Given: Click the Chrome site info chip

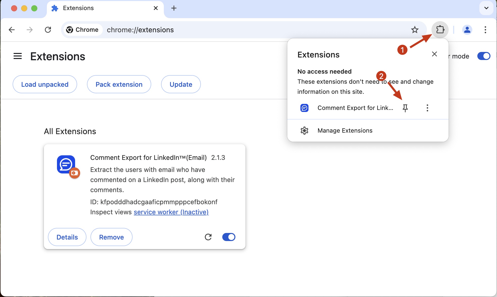Looking at the screenshot, I should tap(83, 30).
